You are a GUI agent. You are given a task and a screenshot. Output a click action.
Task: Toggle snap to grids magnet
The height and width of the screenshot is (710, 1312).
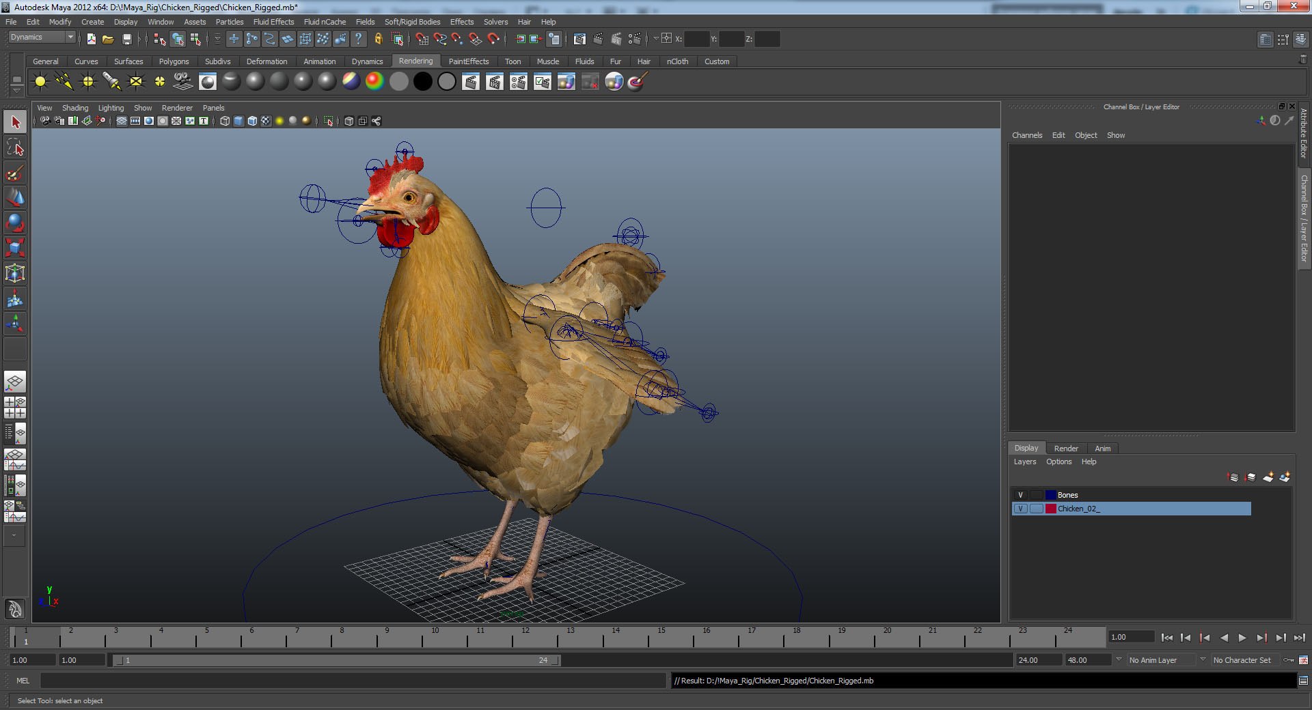click(x=422, y=39)
